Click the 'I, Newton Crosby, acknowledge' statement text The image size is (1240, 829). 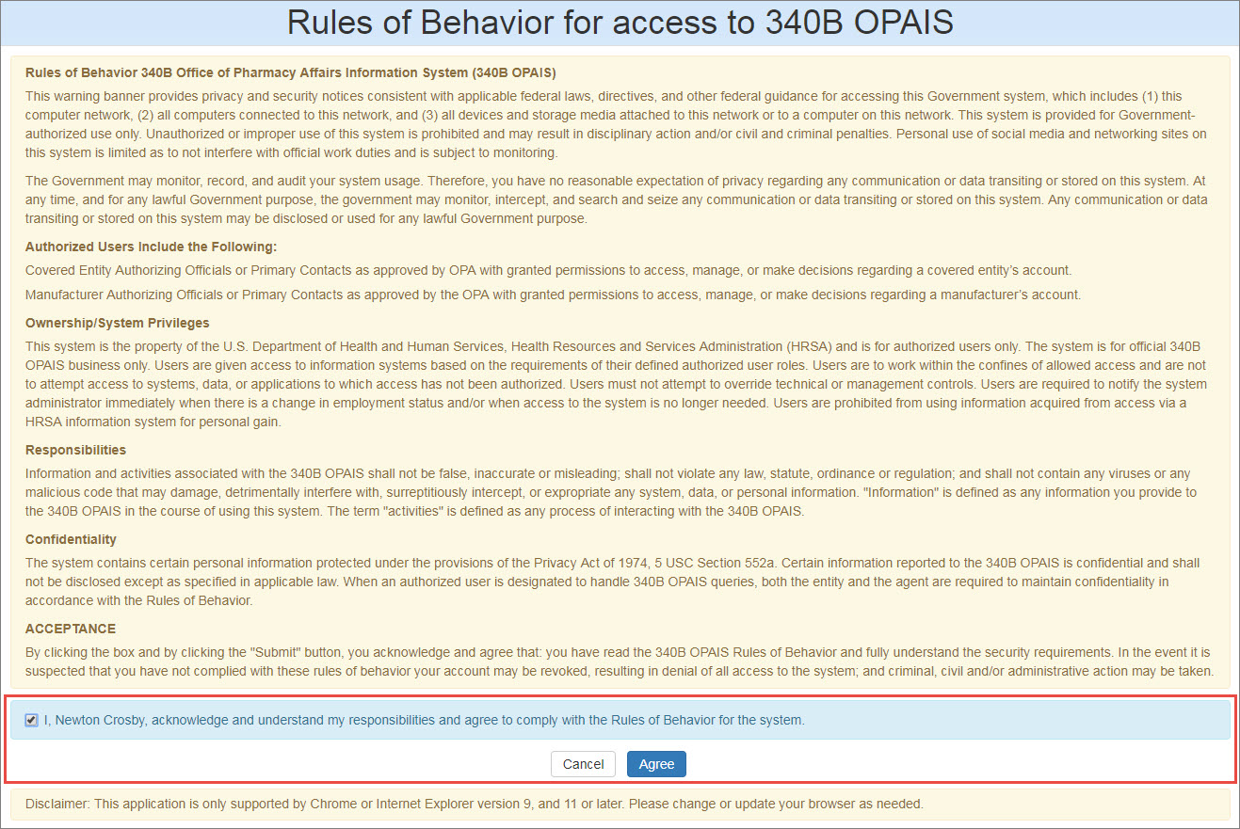(425, 720)
